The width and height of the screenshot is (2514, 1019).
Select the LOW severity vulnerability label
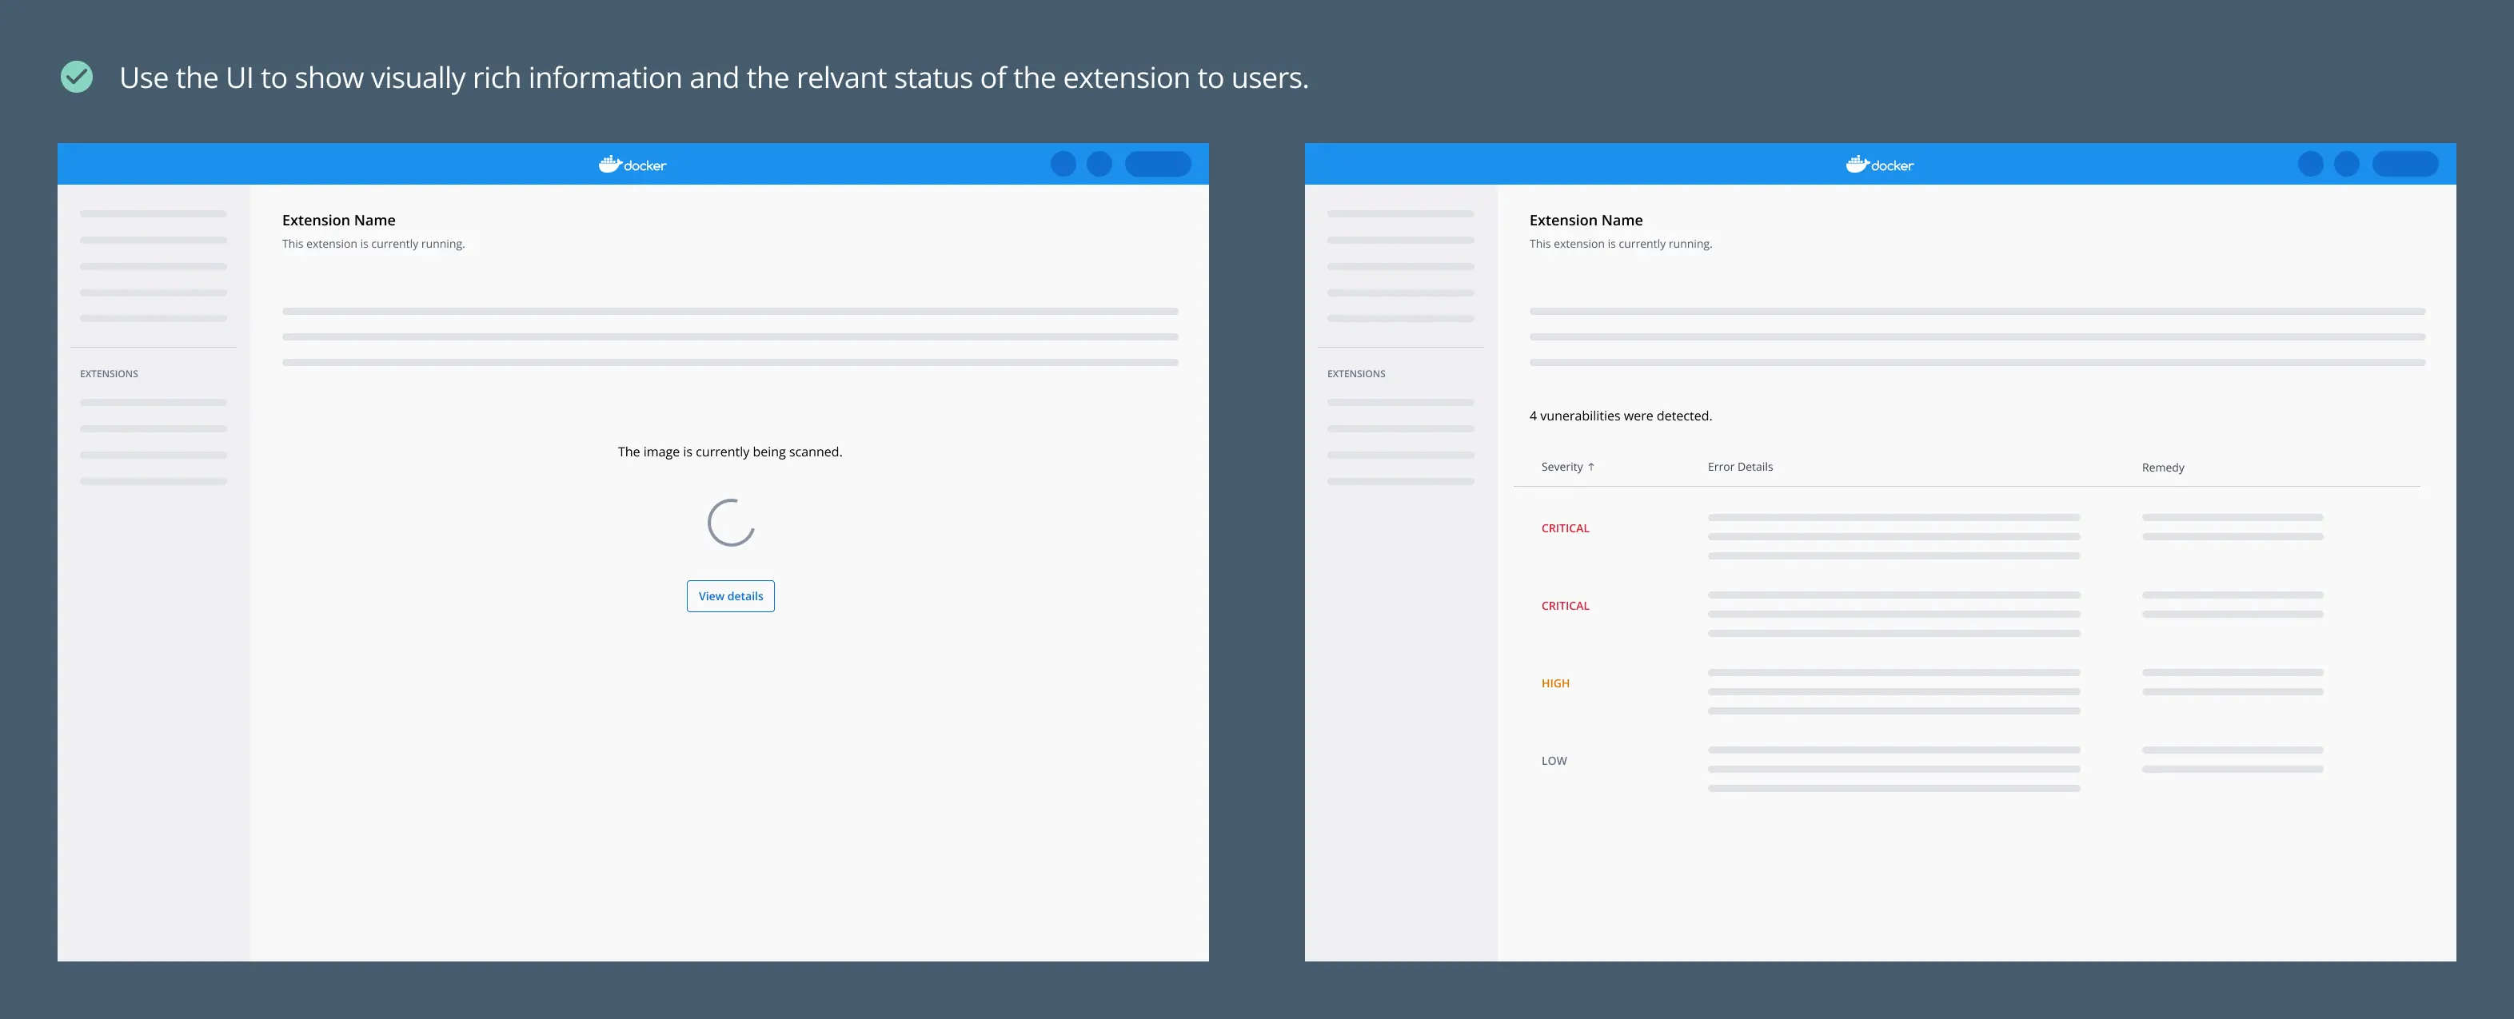coord(1554,761)
